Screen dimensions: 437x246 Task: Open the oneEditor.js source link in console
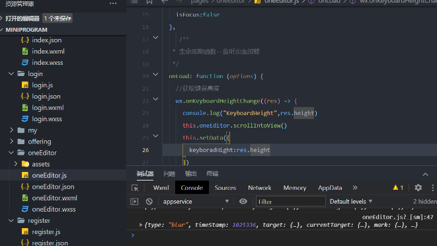click(398, 217)
